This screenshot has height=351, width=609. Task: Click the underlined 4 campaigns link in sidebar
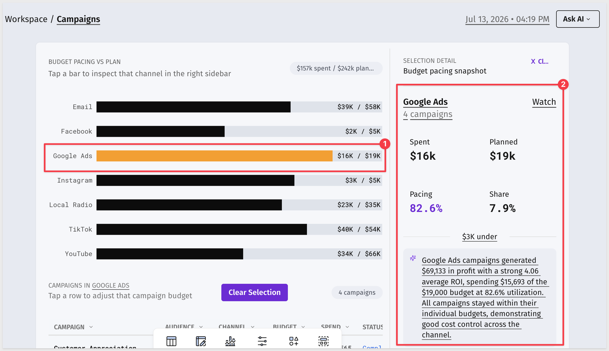428,114
